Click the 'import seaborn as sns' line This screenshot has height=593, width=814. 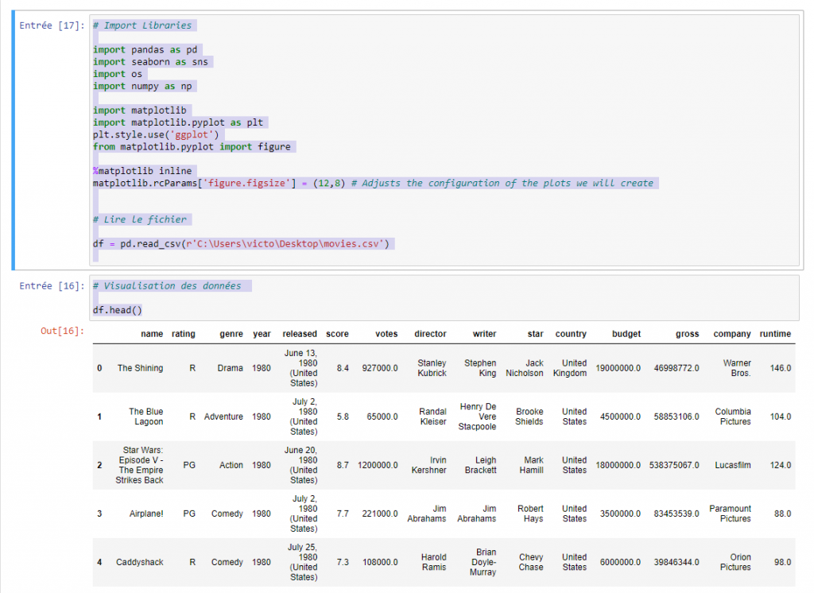[x=150, y=62]
